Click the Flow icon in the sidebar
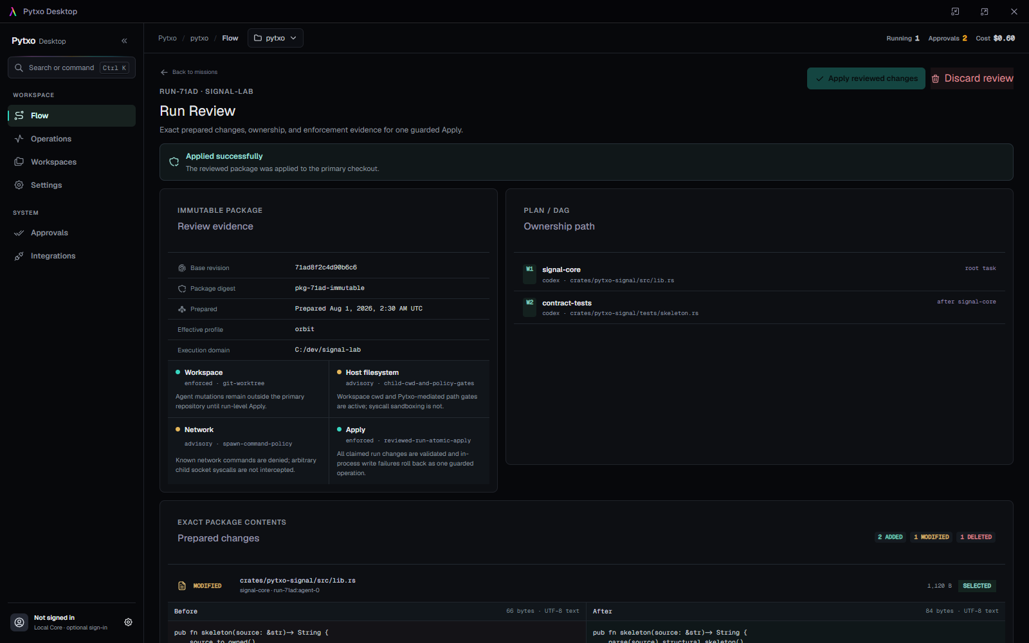The image size is (1029, 643). point(19,116)
